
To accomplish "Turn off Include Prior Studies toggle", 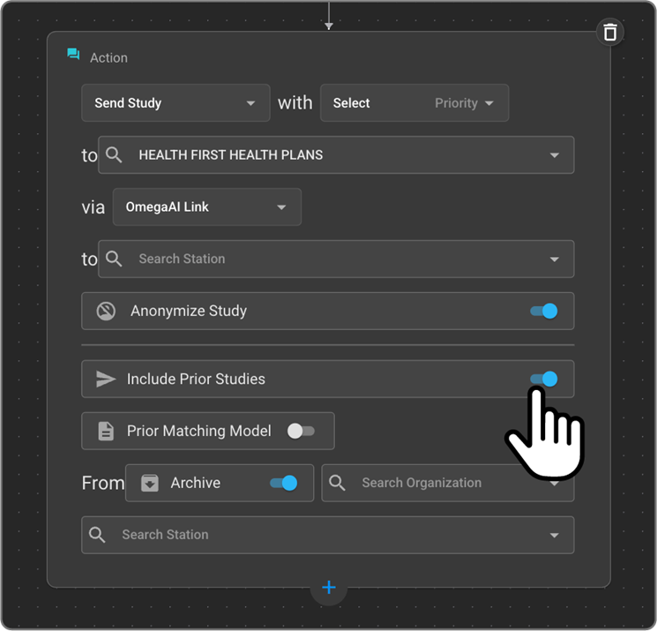I will click(543, 379).
